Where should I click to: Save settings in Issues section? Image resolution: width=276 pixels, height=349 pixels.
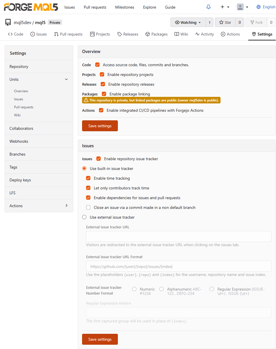(x=100, y=339)
